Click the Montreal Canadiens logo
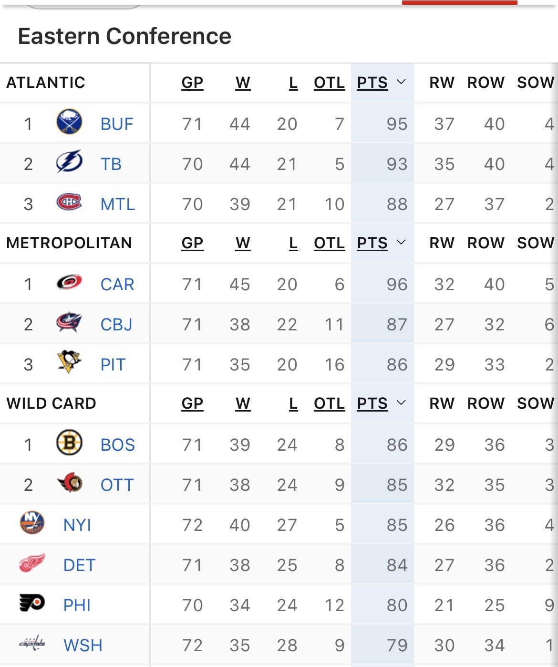Screen dimensions: 558x667 click(x=69, y=202)
